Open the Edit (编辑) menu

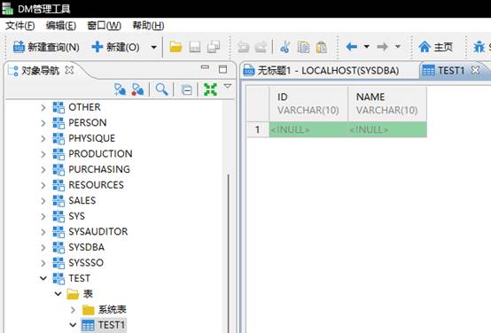tap(61, 26)
